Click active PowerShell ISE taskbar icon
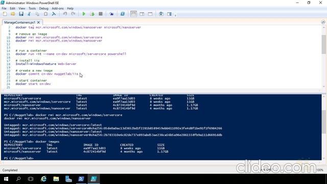Viewport: 327px width, 184px height. coord(94,179)
